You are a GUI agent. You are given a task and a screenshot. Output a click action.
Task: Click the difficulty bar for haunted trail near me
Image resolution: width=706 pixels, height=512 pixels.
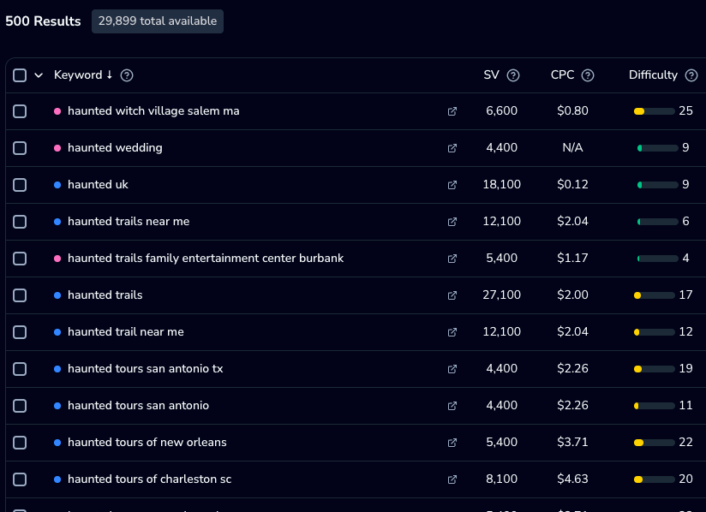click(654, 332)
